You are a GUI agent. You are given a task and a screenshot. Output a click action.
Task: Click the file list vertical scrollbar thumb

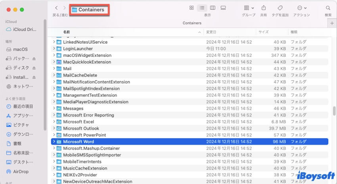click(334, 111)
